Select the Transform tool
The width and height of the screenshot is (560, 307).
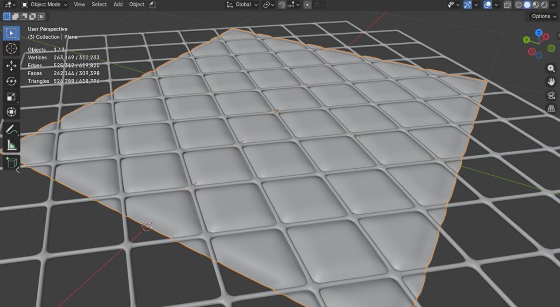click(12, 112)
